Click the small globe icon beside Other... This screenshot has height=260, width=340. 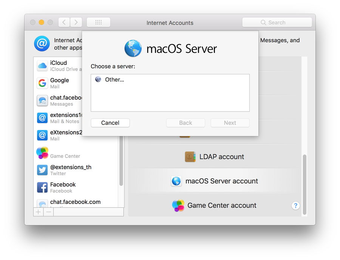98,80
